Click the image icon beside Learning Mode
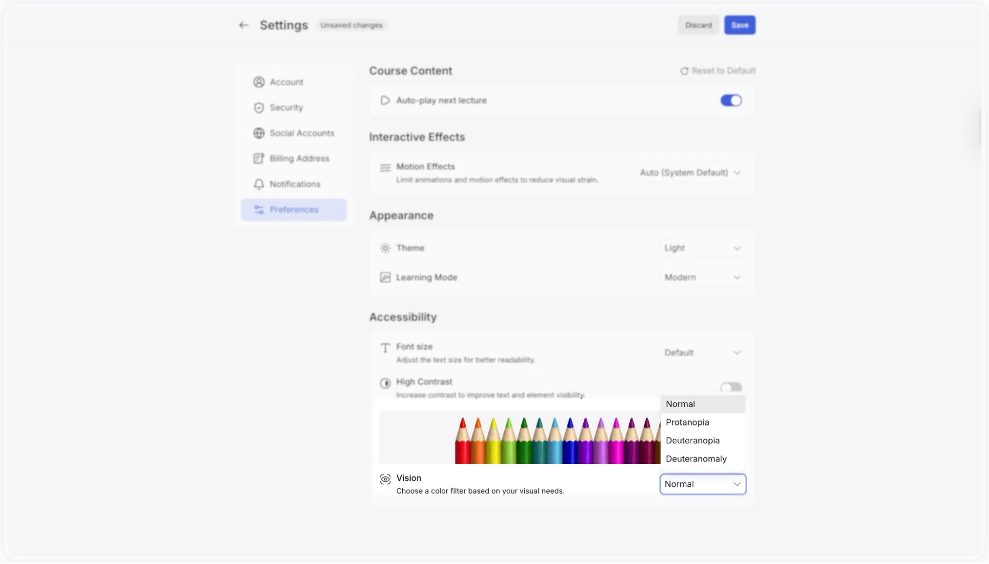989x564 pixels. (385, 278)
